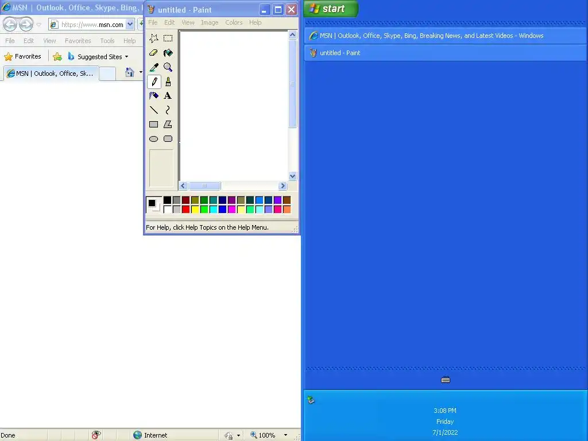
Task: Open the Colors menu in Paint
Action: point(234,22)
